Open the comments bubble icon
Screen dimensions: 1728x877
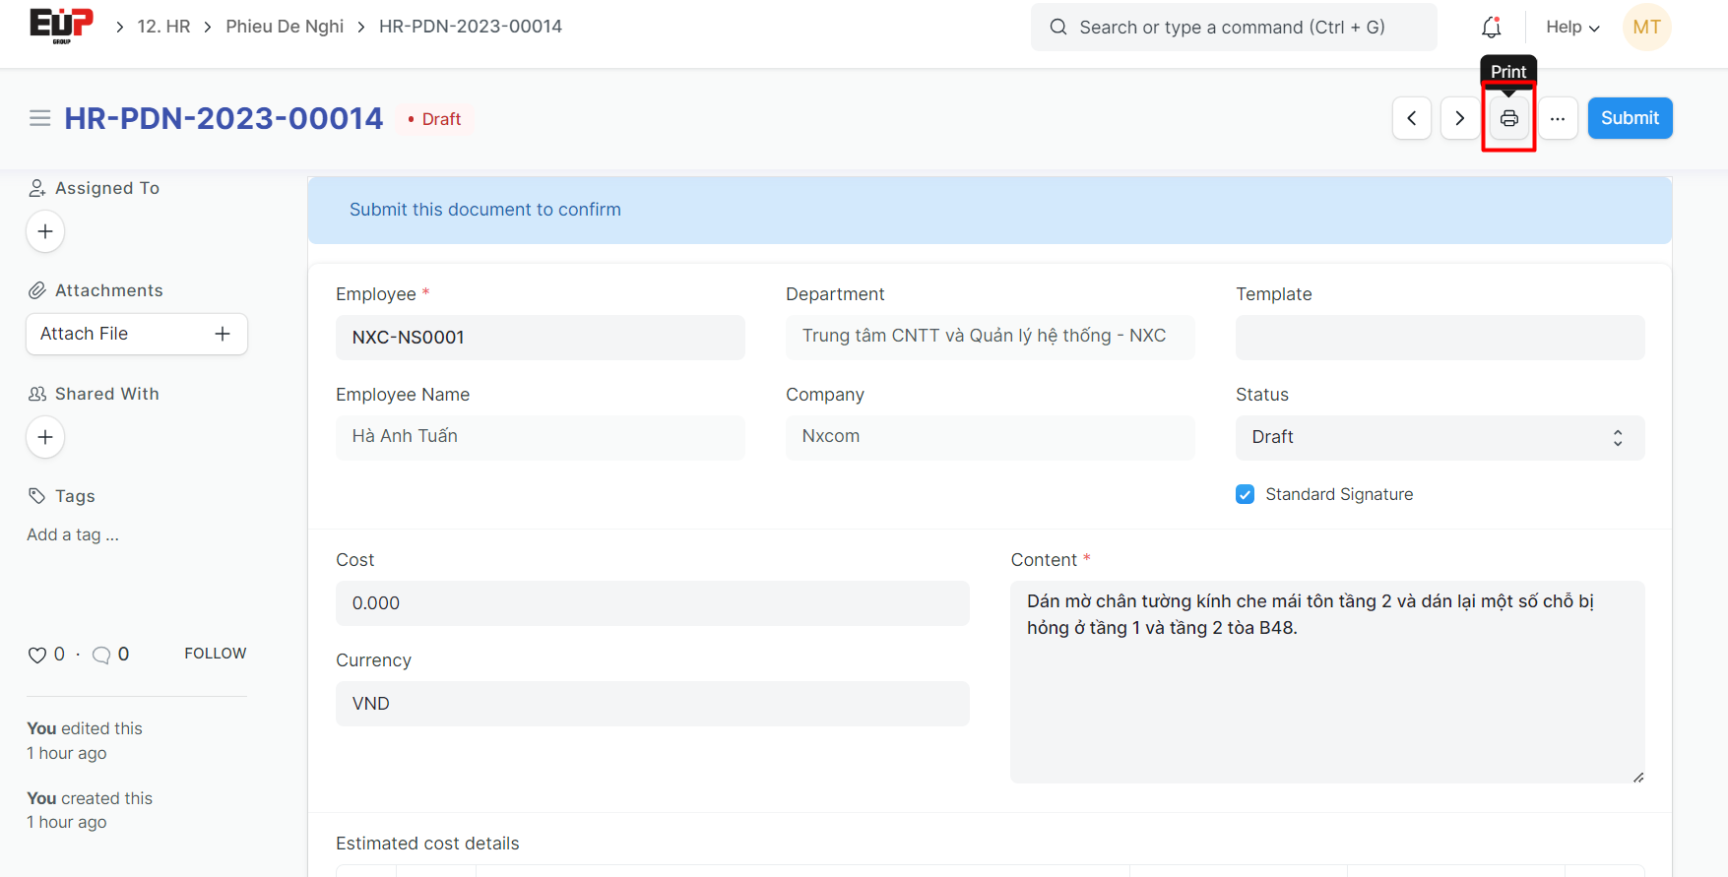101,655
